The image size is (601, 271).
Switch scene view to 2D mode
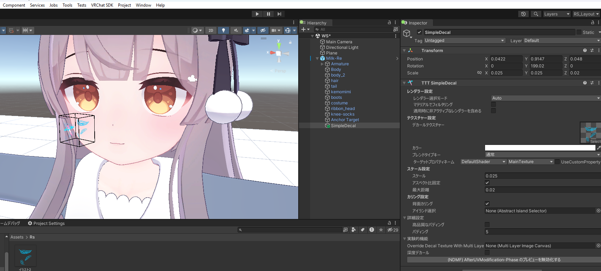coord(211,30)
